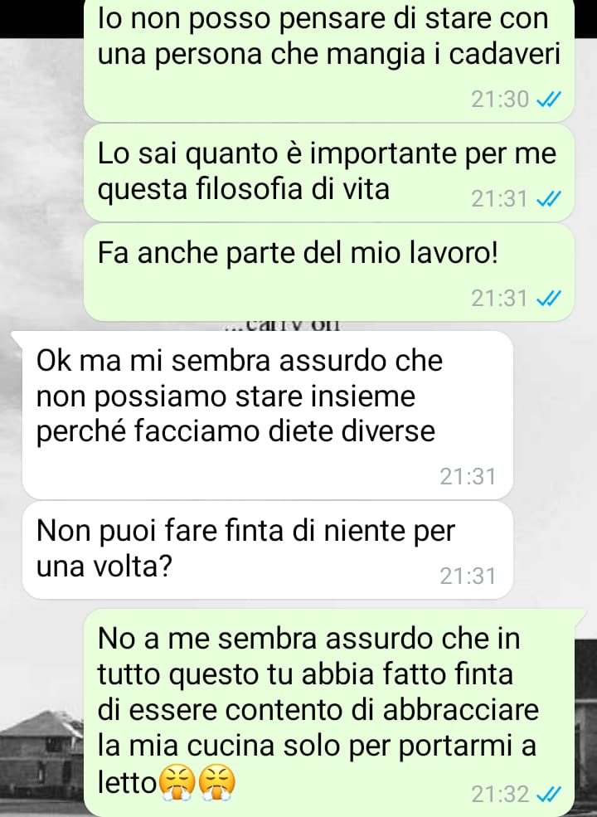Image resolution: width=597 pixels, height=817 pixels.
Task: Tap the 'carry on' wallpaper text
Action: [x=282, y=326]
